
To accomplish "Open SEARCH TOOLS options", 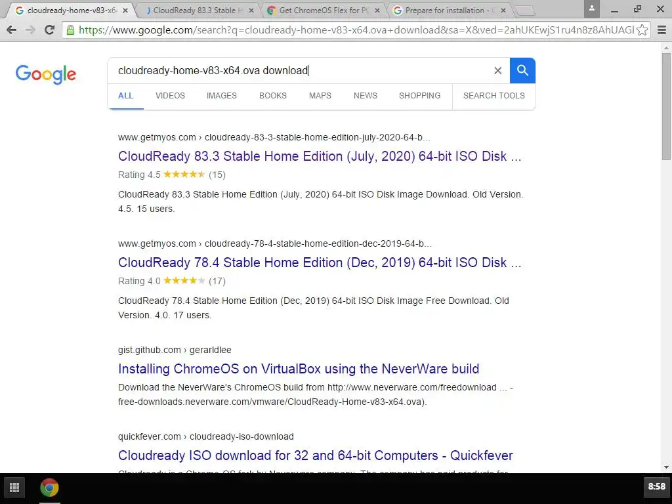I will [x=493, y=96].
